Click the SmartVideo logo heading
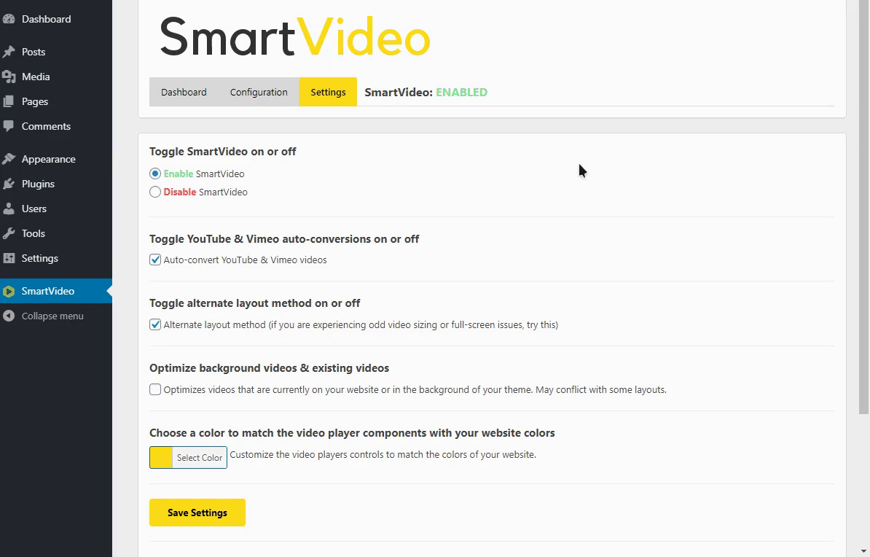Image resolution: width=870 pixels, height=557 pixels. pyautogui.click(x=295, y=38)
